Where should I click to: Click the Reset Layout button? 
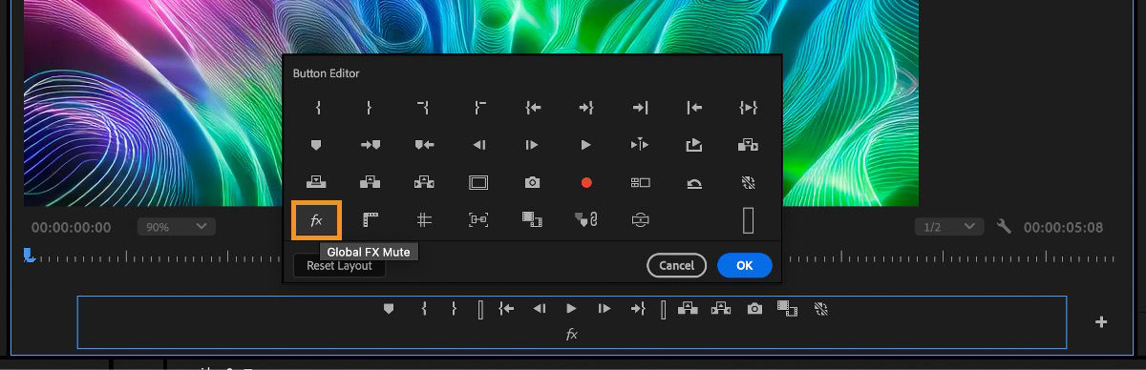339,266
